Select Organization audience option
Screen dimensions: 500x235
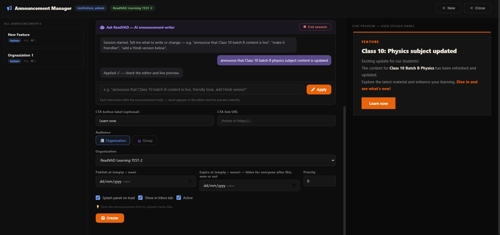[113, 140]
